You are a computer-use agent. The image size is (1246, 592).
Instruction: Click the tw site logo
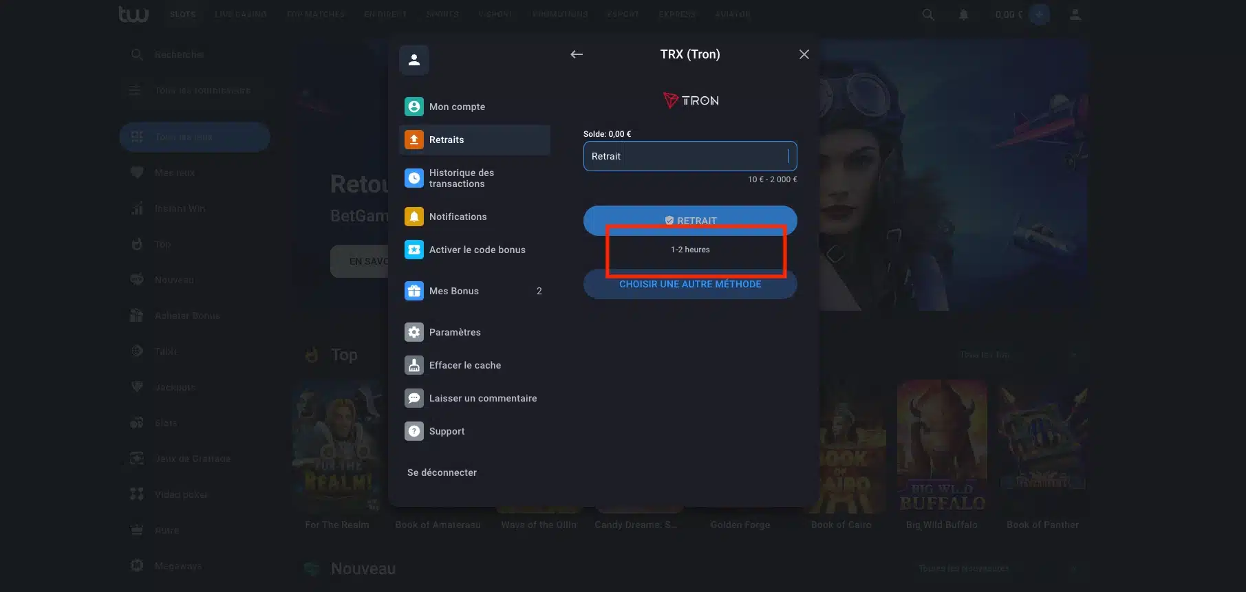(133, 14)
